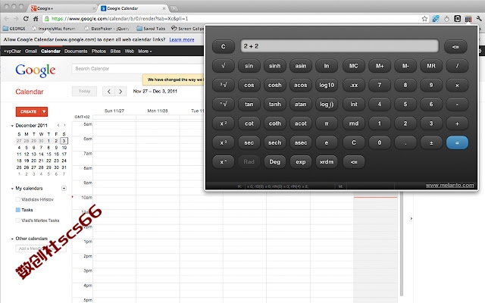485x303 pixels.
Task: Toggle the Tasks calendar checkbox
Action: point(18,210)
